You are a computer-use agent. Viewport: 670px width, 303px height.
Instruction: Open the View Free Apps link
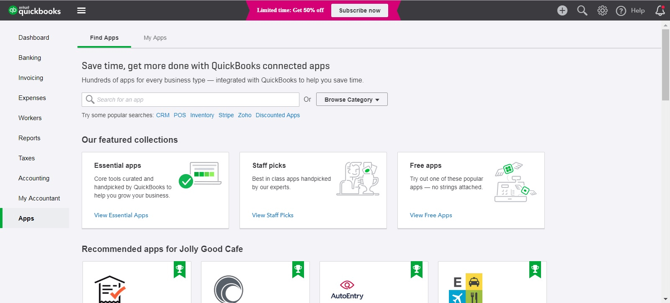point(431,215)
